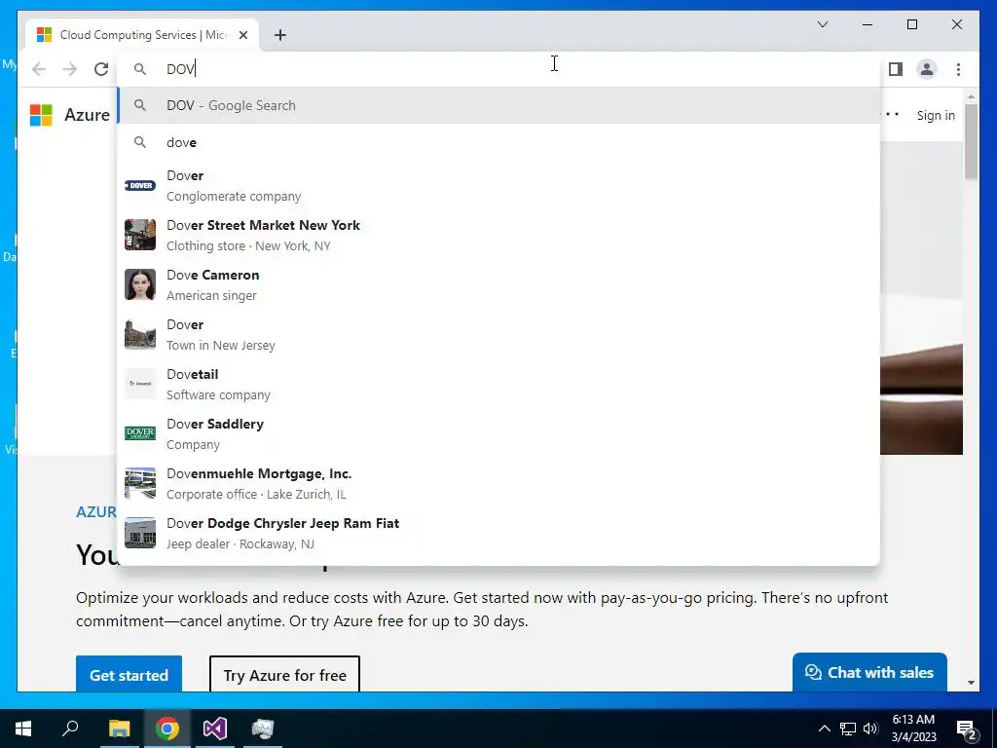
Task: Open the network status tray icon
Action: (848, 729)
